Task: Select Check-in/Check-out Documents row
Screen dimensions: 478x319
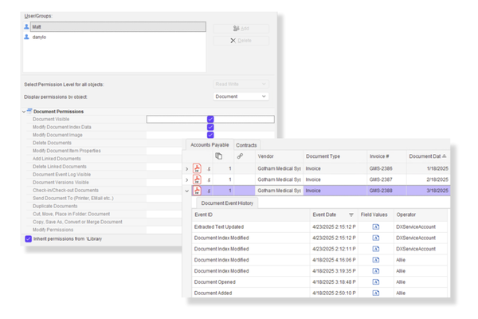Action: tap(104, 191)
